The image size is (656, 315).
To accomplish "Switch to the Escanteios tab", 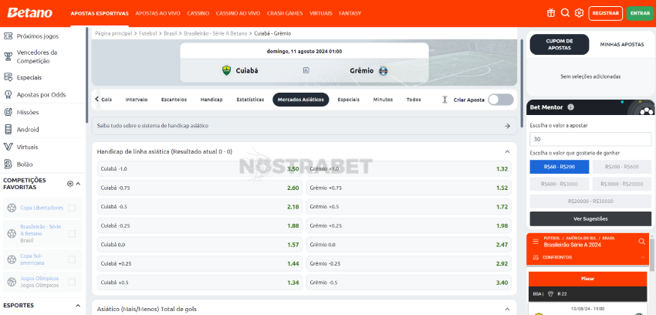I will click(174, 100).
